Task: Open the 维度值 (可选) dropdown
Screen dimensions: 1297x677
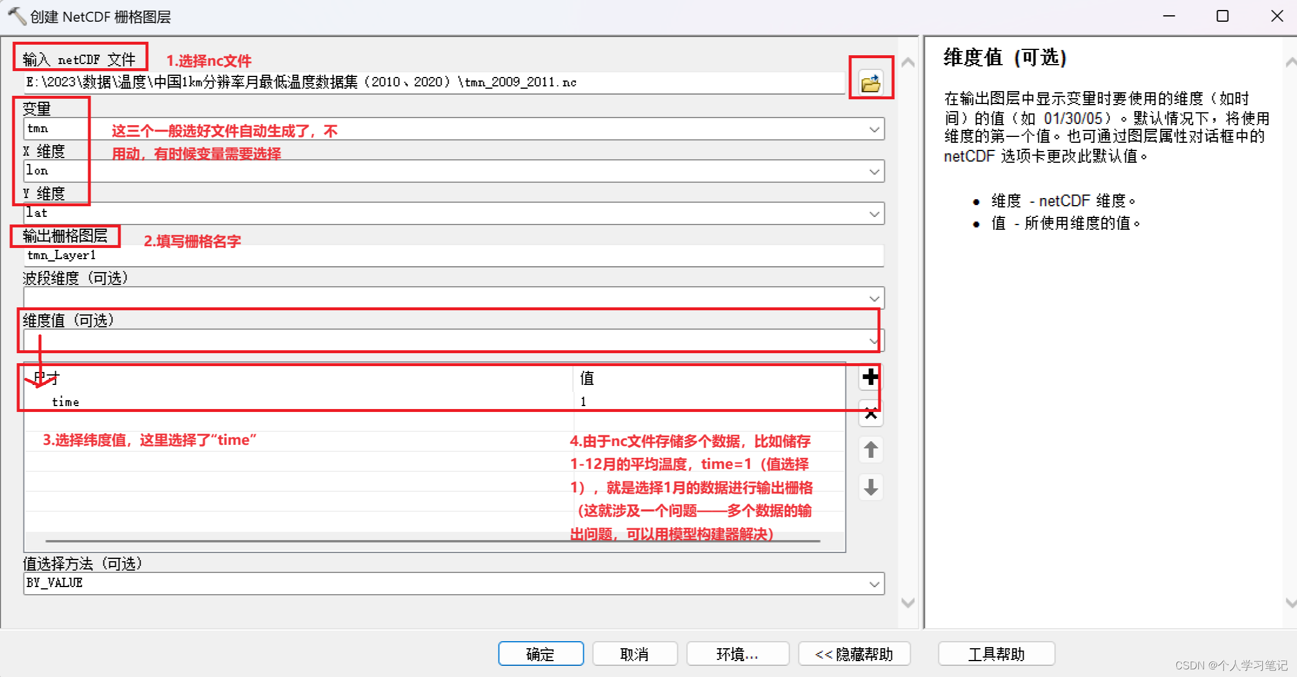Action: (872, 340)
